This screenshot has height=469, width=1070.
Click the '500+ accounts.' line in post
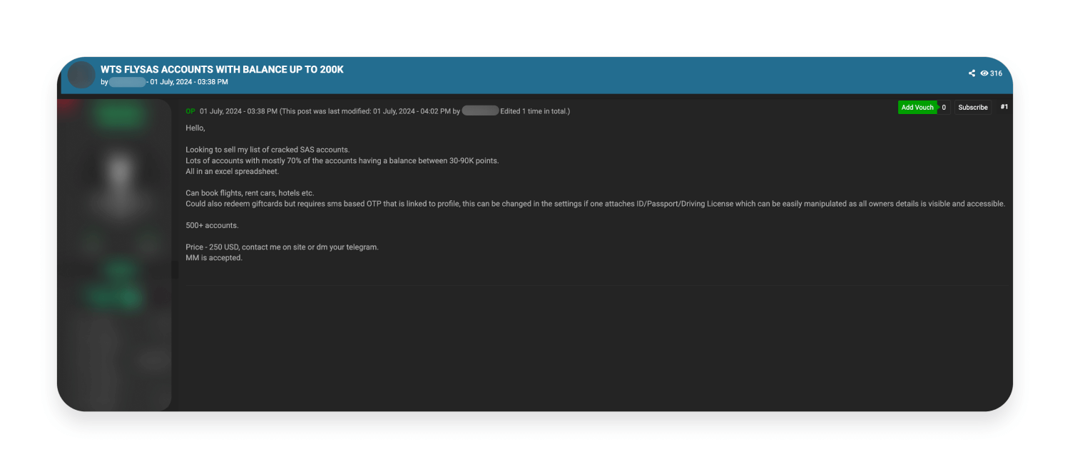(x=212, y=225)
